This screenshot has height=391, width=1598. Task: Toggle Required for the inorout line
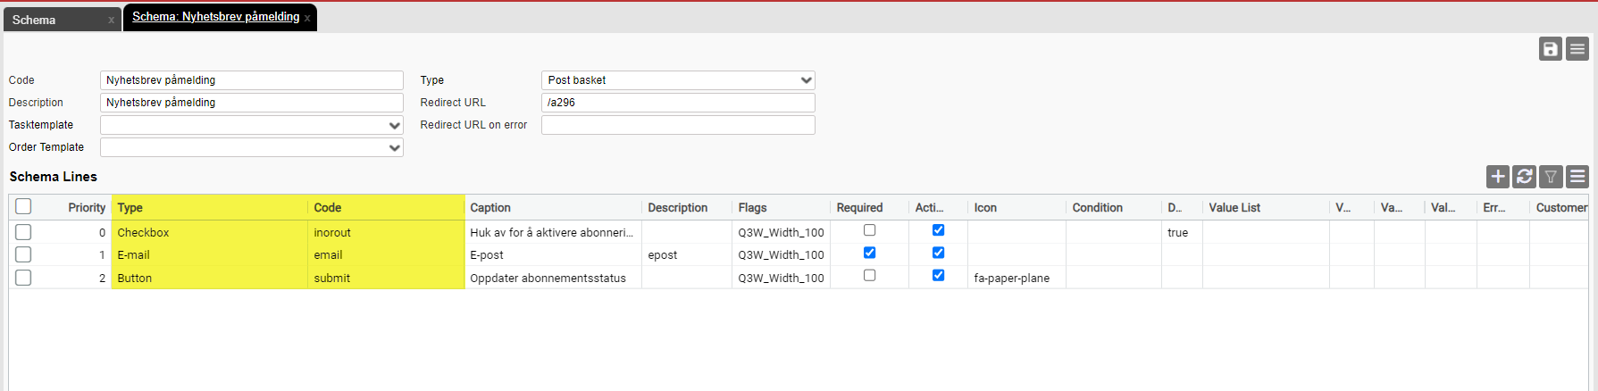869,230
